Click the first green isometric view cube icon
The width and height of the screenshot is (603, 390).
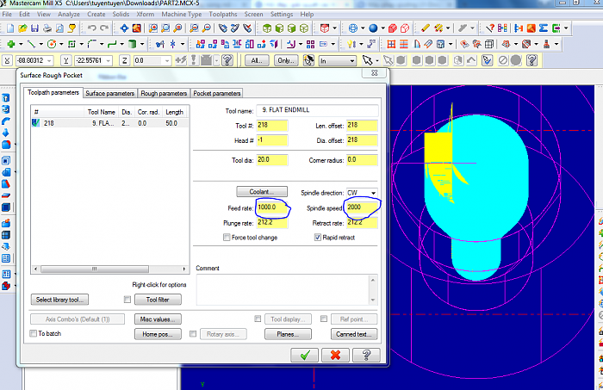click(267, 28)
